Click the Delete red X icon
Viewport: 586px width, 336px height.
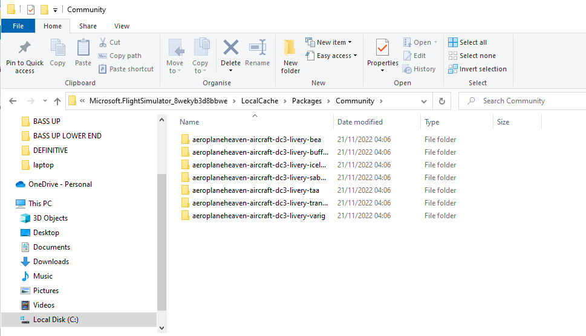tap(230, 47)
